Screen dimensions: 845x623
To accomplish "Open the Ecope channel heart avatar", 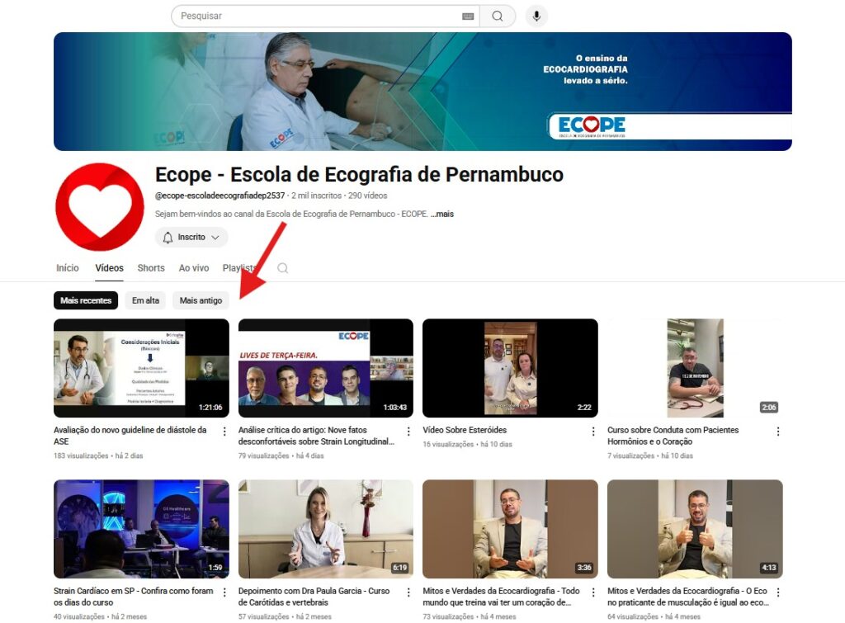I will (x=100, y=207).
